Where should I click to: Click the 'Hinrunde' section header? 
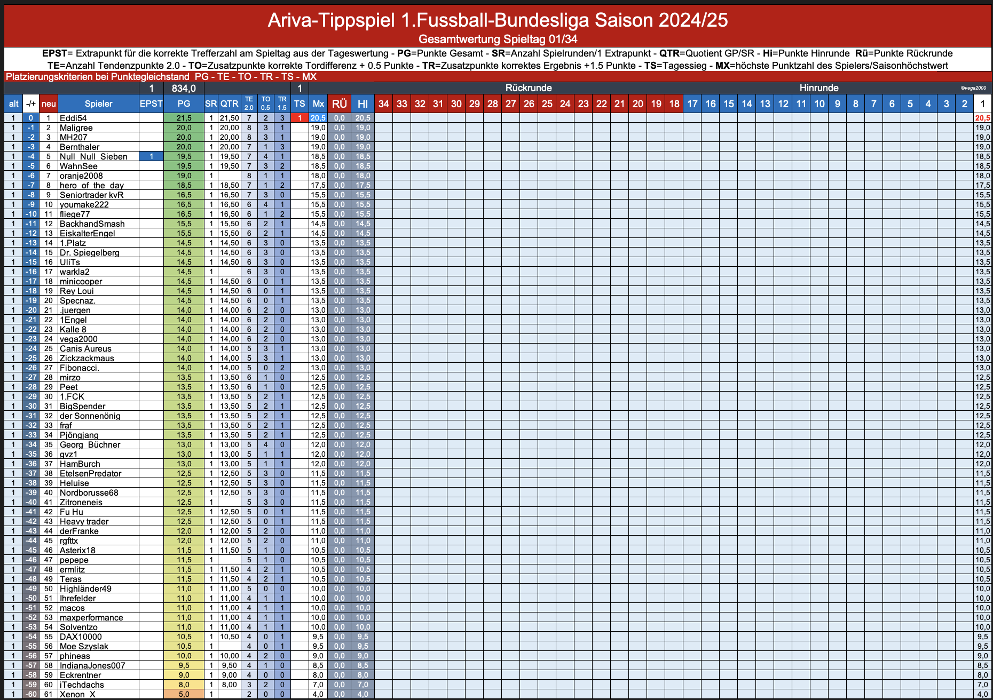[x=819, y=88]
